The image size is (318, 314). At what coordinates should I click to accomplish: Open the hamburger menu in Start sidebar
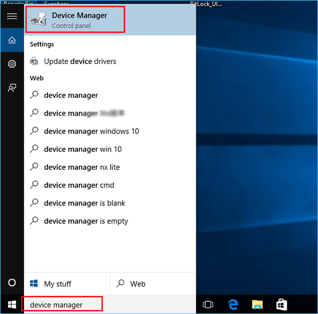(12, 16)
